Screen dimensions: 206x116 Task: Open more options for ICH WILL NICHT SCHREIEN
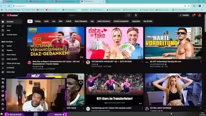(x=201, y=108)
